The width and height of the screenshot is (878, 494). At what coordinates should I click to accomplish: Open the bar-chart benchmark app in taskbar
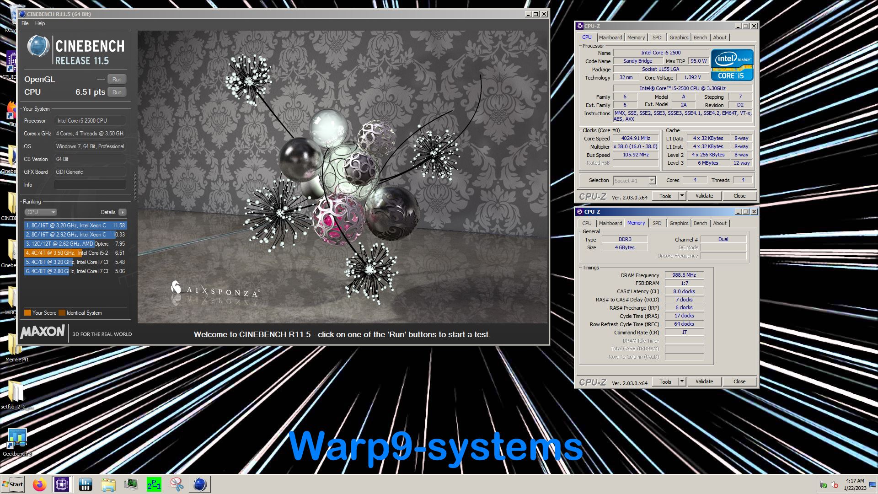[x=86, y=484]
